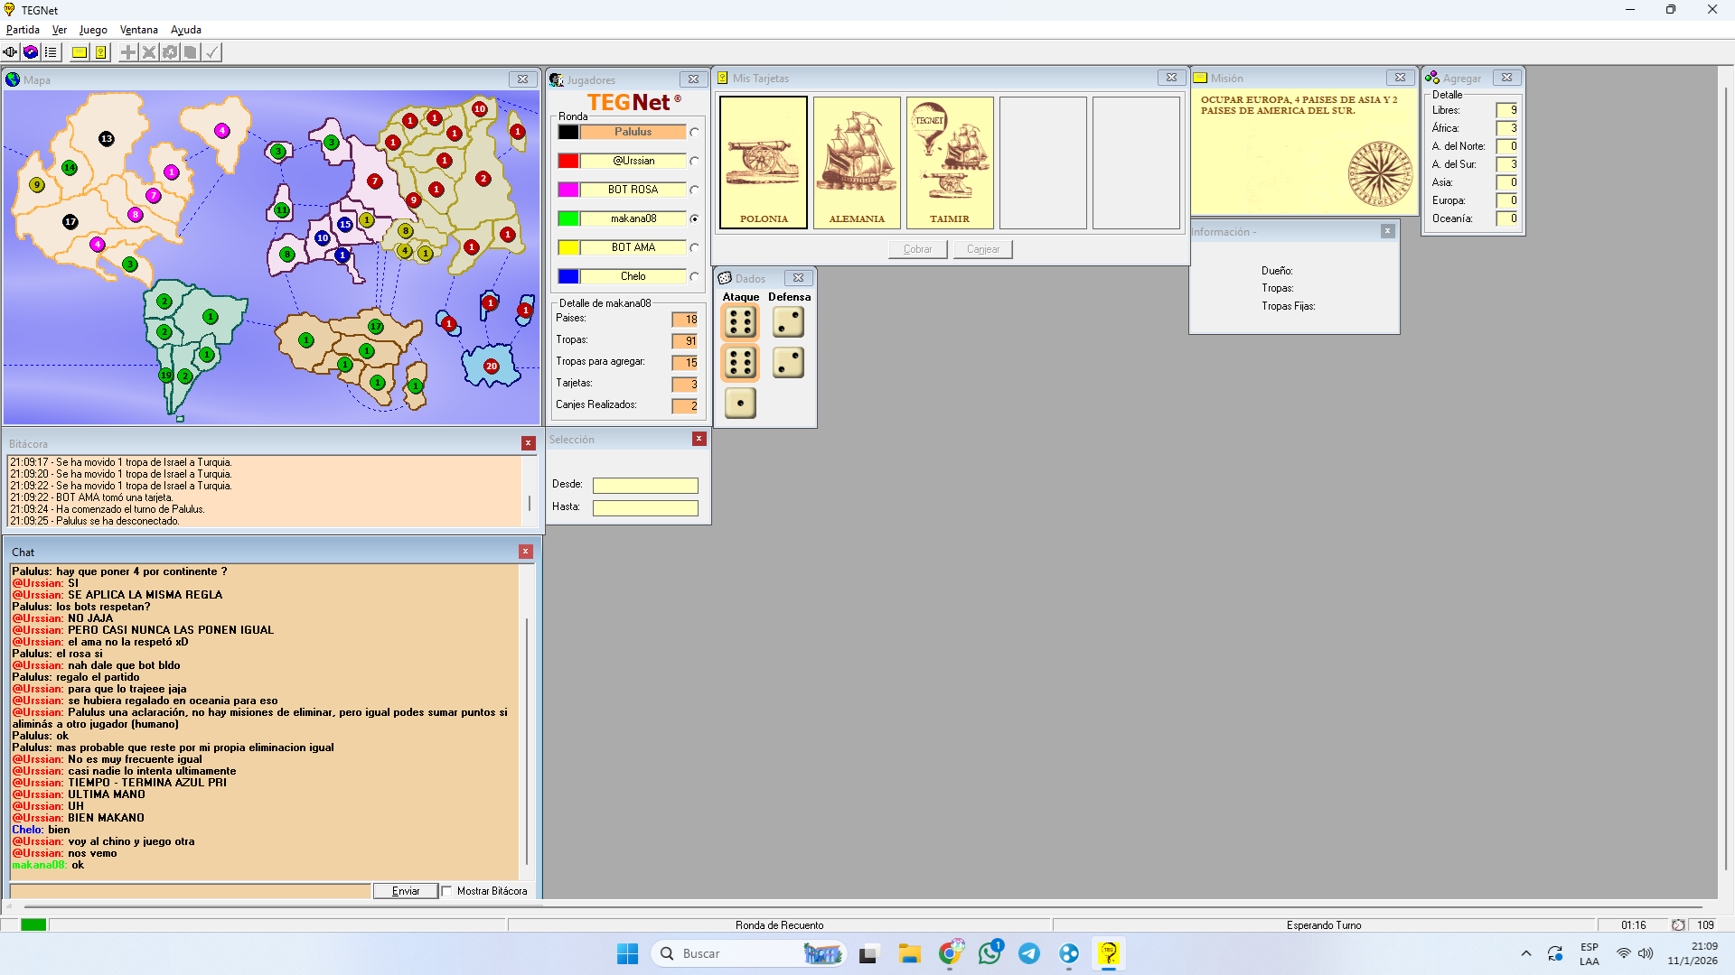Click the add troops plus icon
Screen dimensions: 1735x975
(128, 52)
